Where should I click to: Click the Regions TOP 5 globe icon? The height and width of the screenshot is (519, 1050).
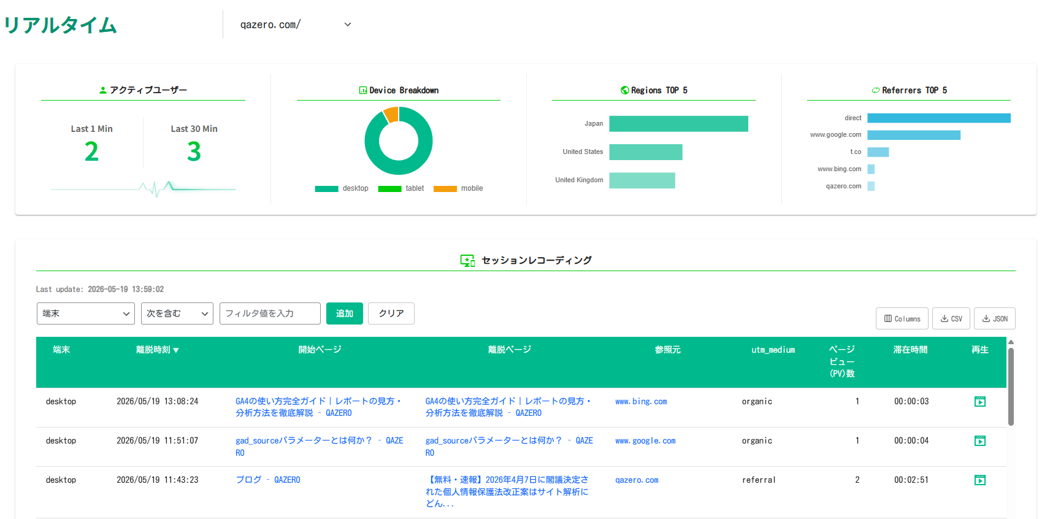[624, 90]
